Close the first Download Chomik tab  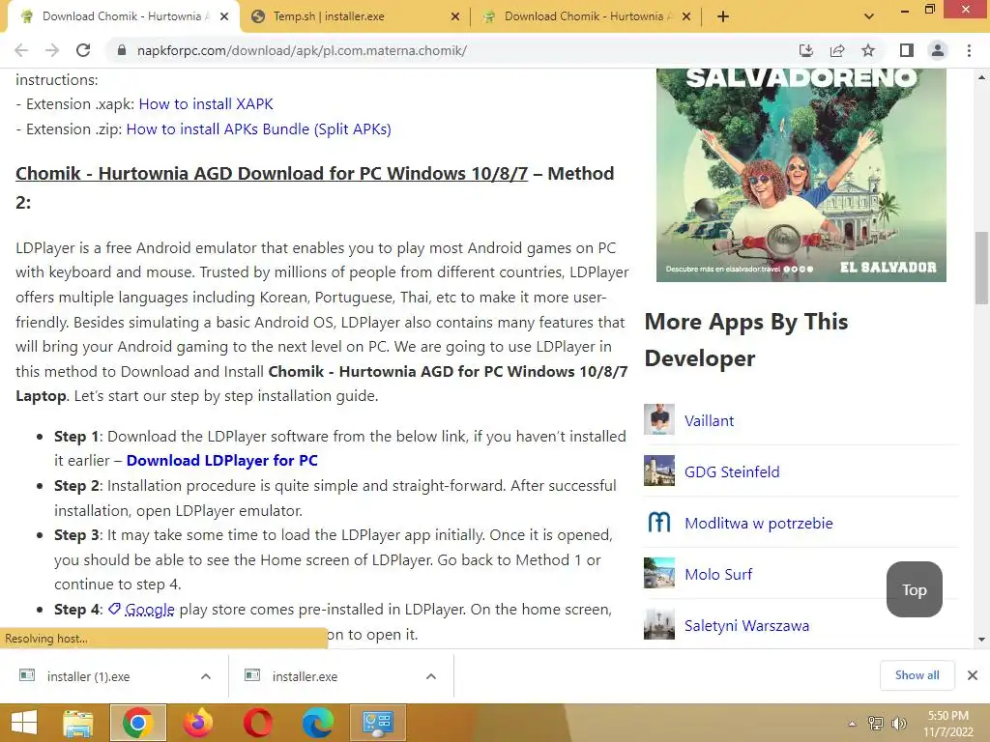pyautogui.click(x=224, y=16)
